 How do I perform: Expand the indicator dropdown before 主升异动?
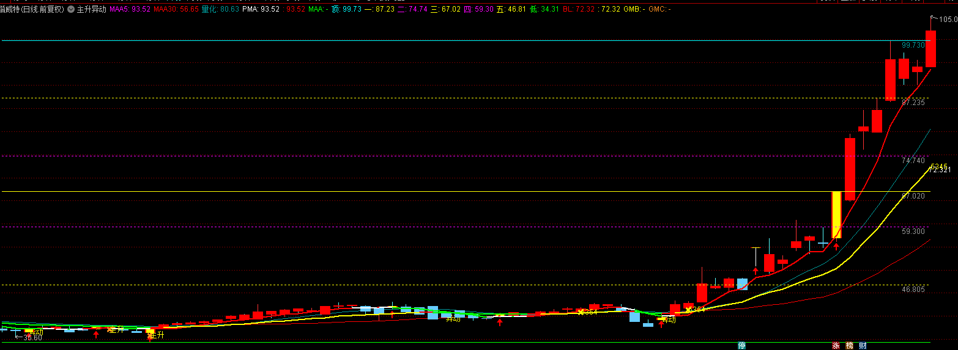(71, 10)
